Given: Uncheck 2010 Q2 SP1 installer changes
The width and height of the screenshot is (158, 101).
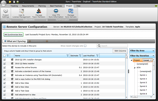Looking at the screenshot, I should (x=4, y=60).
